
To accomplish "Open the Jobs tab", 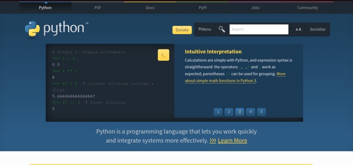I will 255,8.
